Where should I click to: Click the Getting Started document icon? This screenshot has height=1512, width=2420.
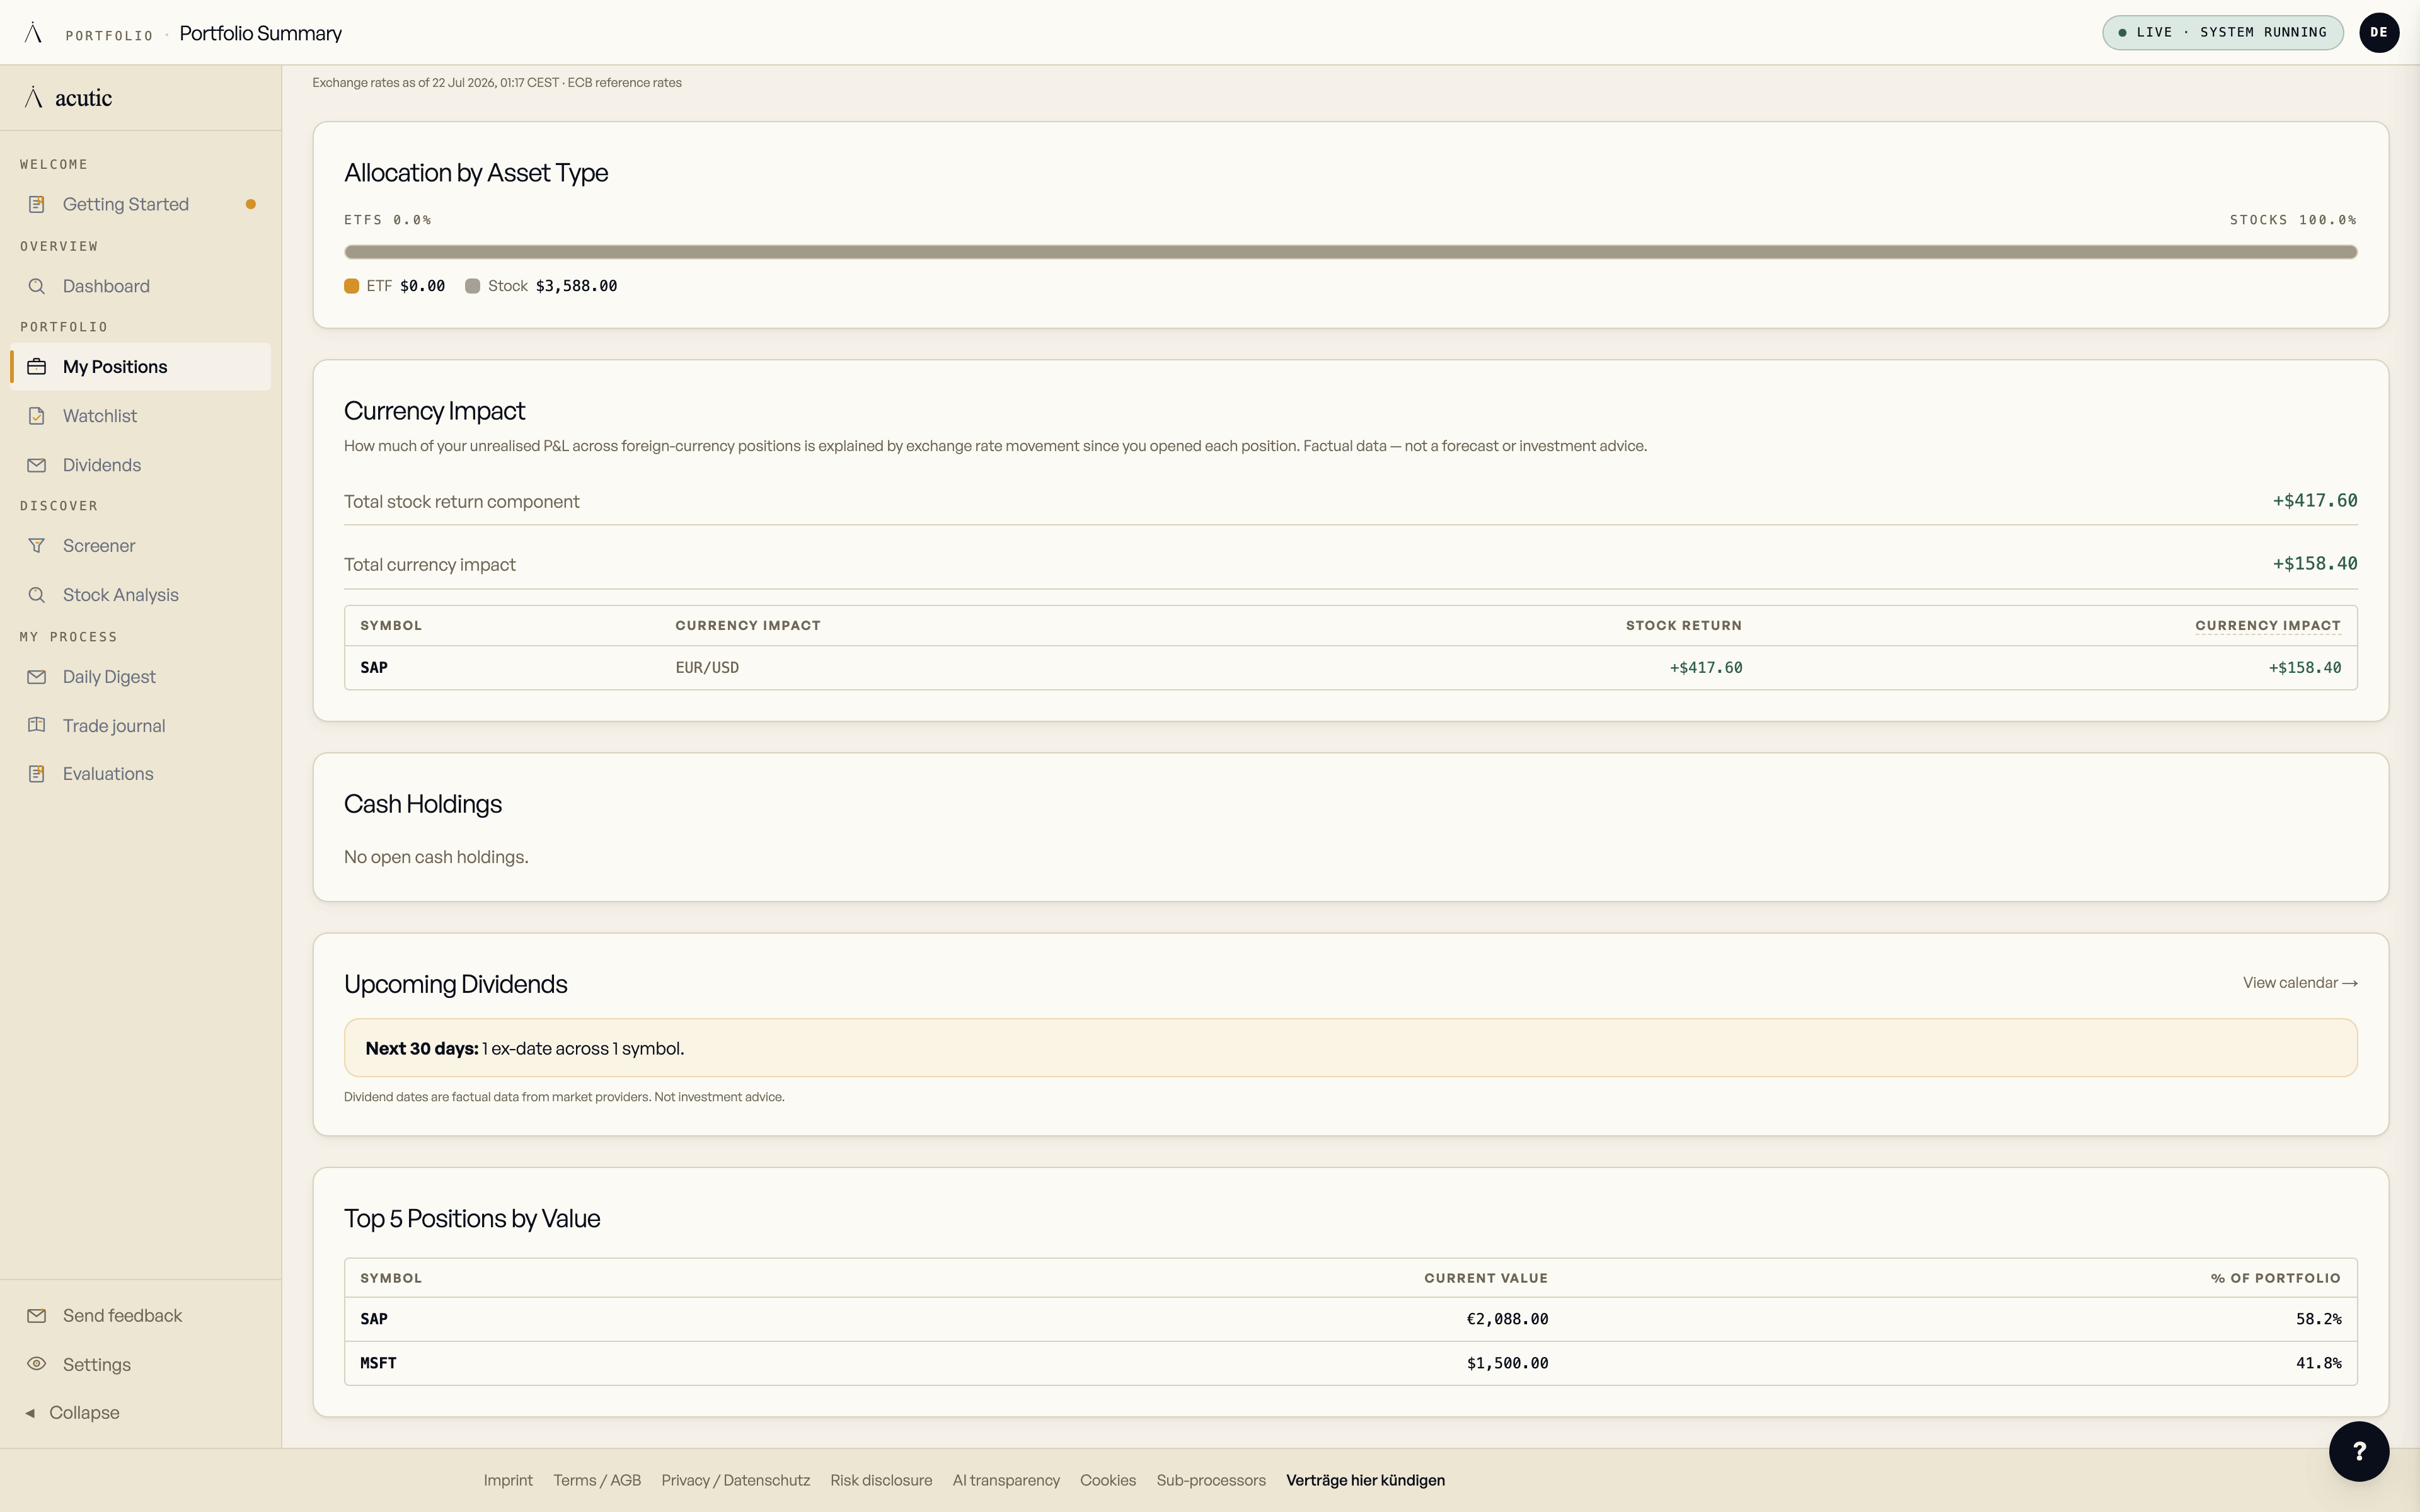pos(37,204)
